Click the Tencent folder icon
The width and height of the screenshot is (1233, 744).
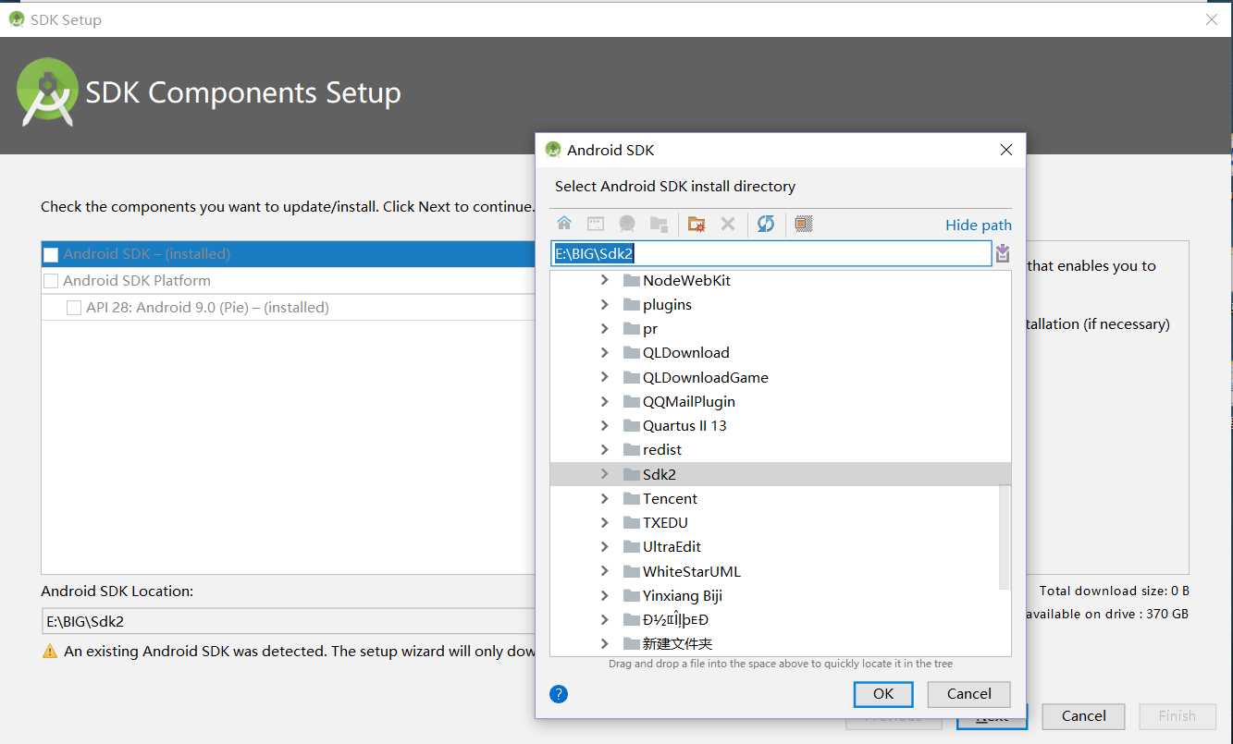coord(632,498)
